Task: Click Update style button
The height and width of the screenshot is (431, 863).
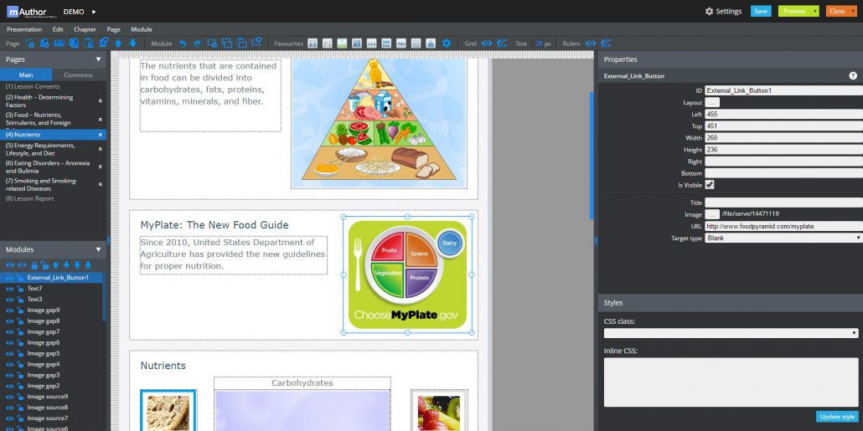Action: (x=837, y=417)
